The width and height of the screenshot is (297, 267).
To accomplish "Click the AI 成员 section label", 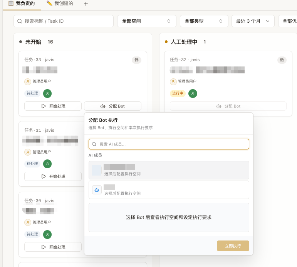I will tap(95, 155).
